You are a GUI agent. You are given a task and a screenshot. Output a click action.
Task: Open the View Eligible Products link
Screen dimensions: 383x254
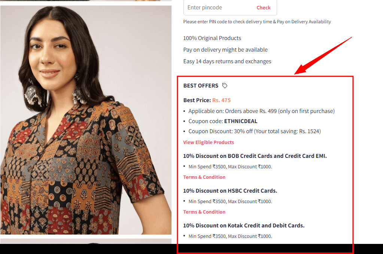[209, 142]
